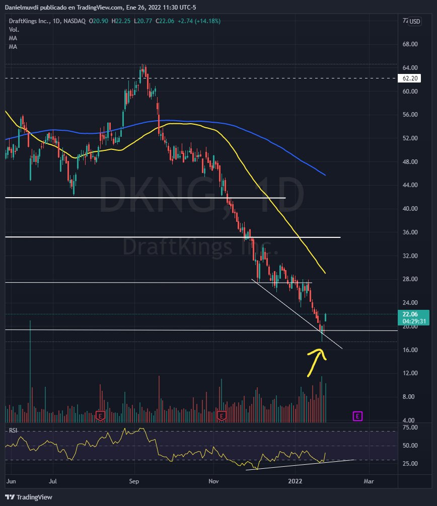The image size is (437, 506).
Task: Click the 62.20 price level tag
Action: pyautogui.click(x=409, y=78)
